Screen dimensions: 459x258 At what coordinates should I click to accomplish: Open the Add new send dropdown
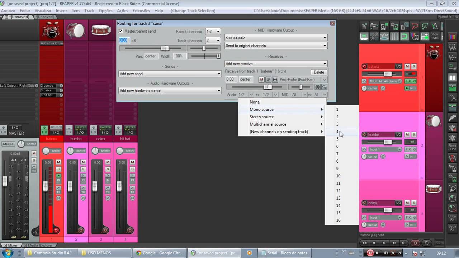tap(170, 74)
